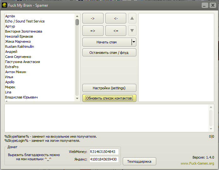The width and height of the screenshot is (219, 170).
Task: Click the up triangle reorder button
Action: 132,18
